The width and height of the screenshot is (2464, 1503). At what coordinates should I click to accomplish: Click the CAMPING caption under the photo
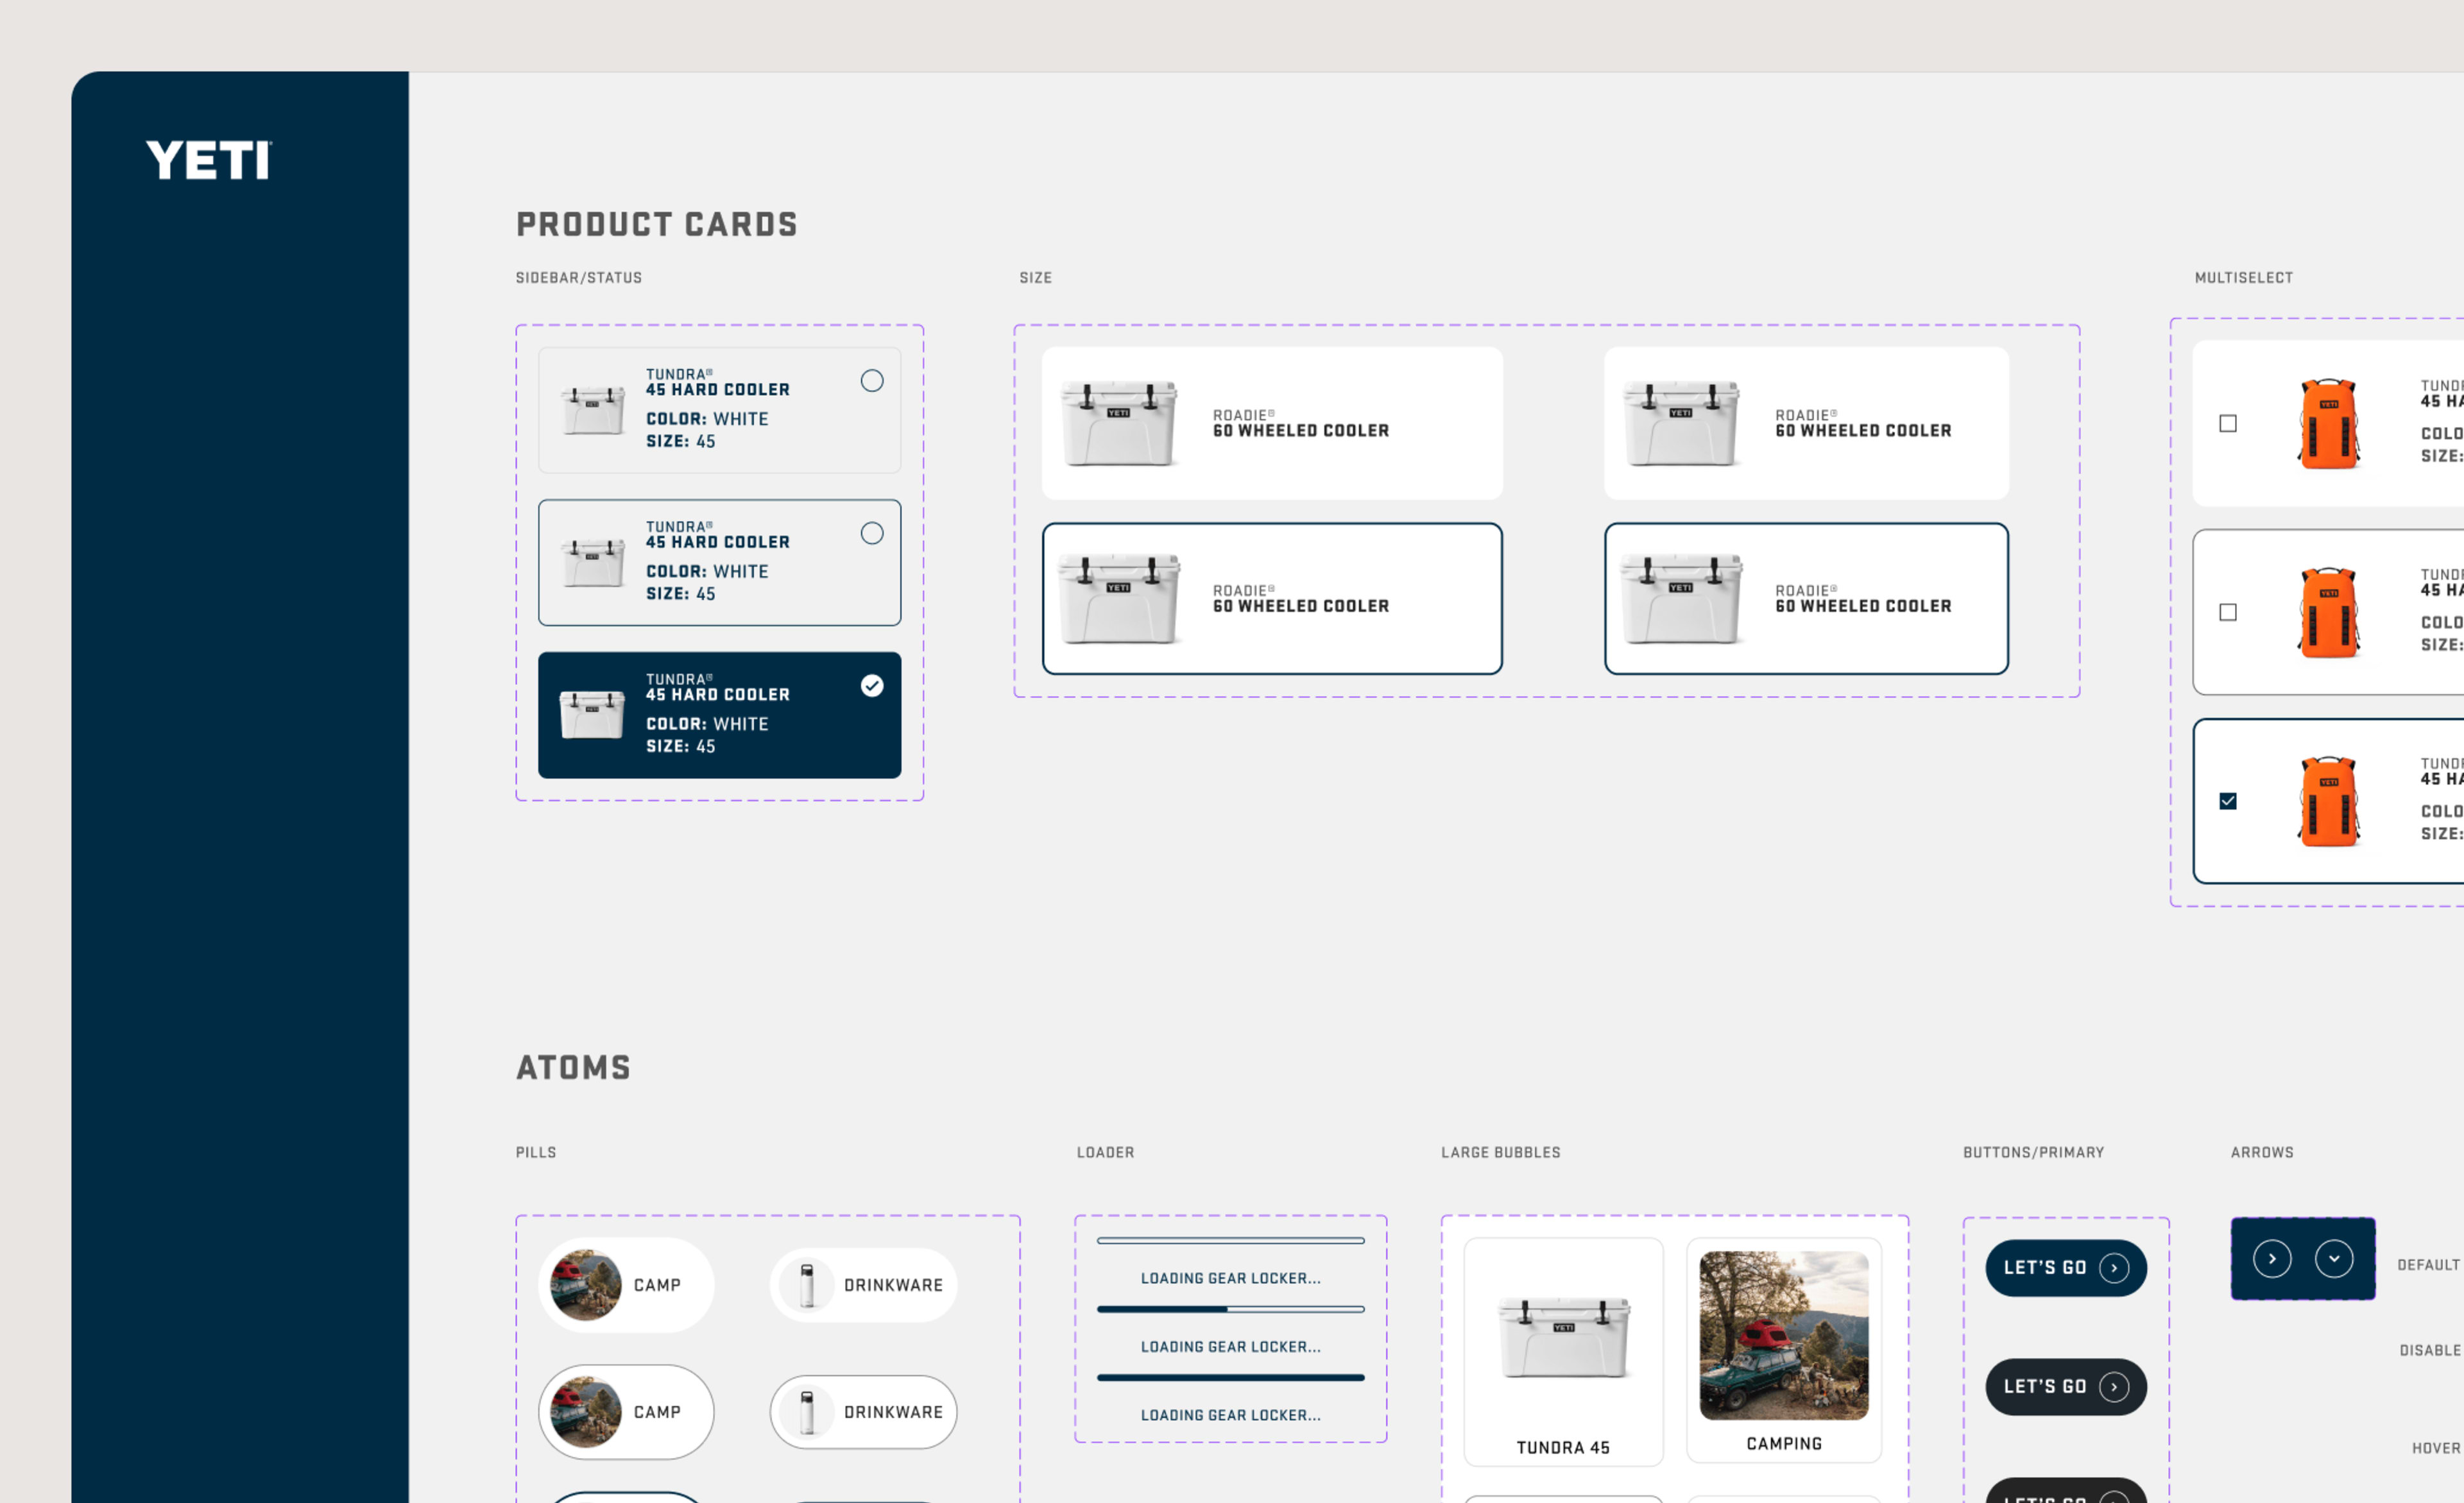1783,1444
